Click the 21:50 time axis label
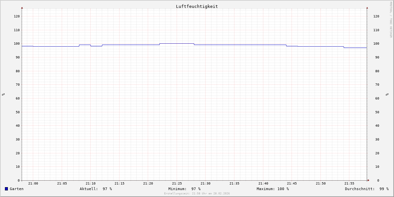 click(x=321, y=184)
